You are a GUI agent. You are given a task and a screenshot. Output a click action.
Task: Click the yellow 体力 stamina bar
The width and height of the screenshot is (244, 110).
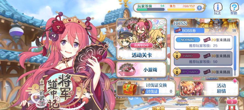tap(181, 9)
